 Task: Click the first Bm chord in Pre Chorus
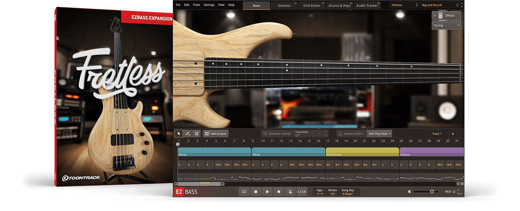click(330, 165)
